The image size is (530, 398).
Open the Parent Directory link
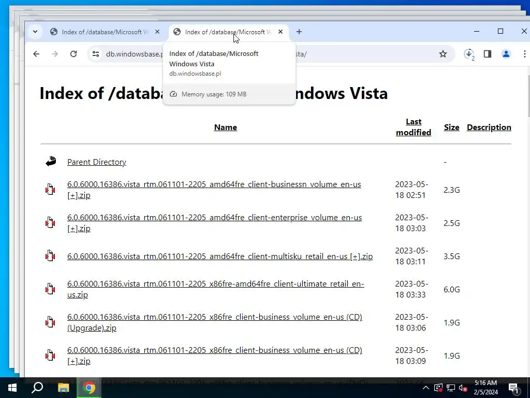[97, 162]
